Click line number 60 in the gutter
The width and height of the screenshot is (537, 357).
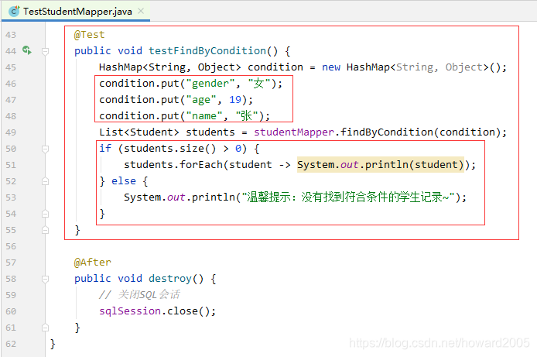pyautogui.click(x=11, y=311)
